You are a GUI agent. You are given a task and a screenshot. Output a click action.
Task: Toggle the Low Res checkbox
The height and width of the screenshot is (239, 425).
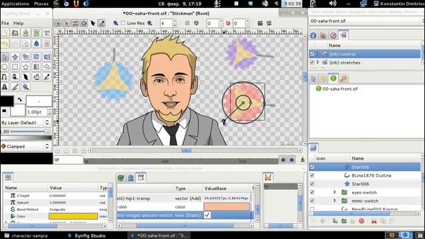point(123,23)
